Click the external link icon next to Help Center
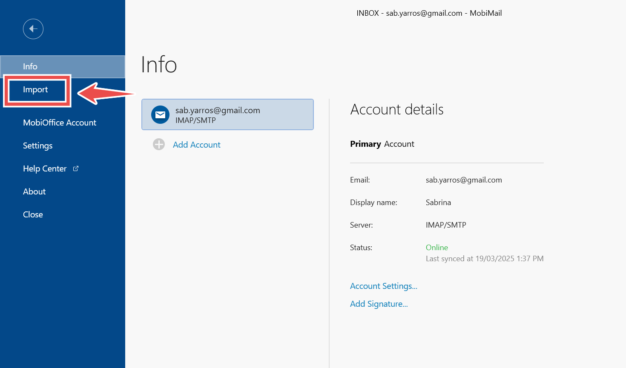 (x=76, y=168)
